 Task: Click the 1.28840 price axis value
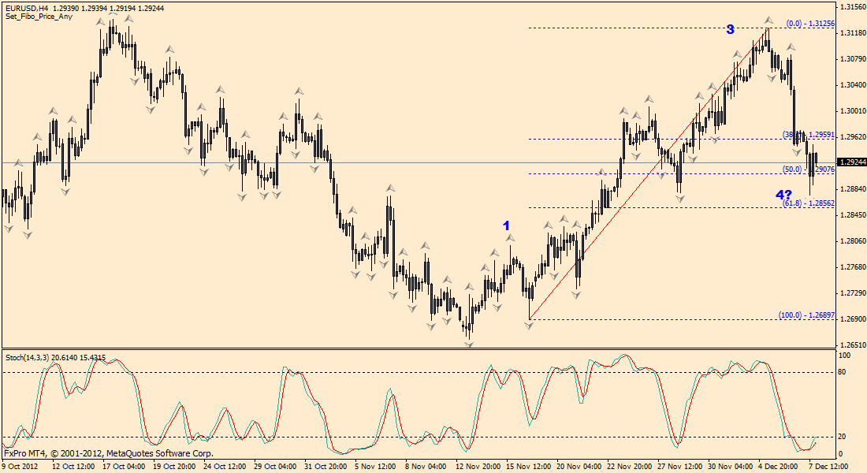[853, 188]
